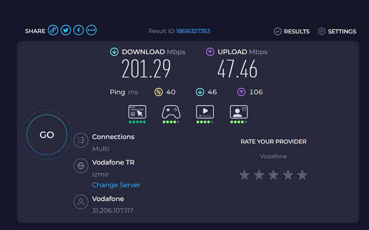Click the gaming controller performance icon
Image resolution: width=369 pixels, height=230 pixels.
tap(171, 112)
